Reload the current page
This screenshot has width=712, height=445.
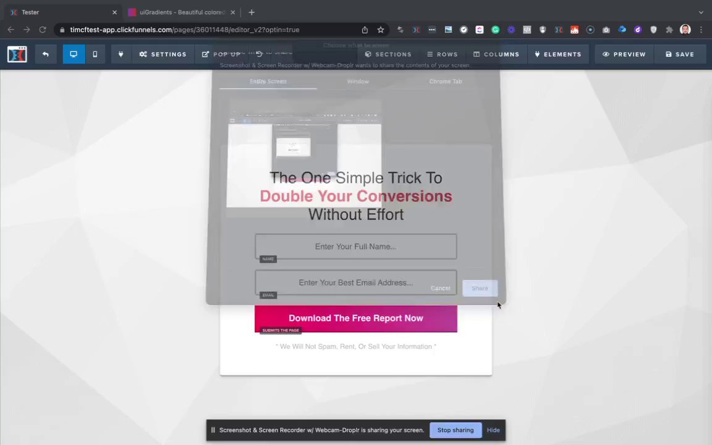point(42,30)
